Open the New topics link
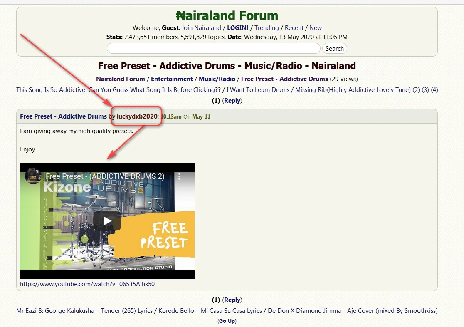The image size is (464, 327). click(316, 28)
